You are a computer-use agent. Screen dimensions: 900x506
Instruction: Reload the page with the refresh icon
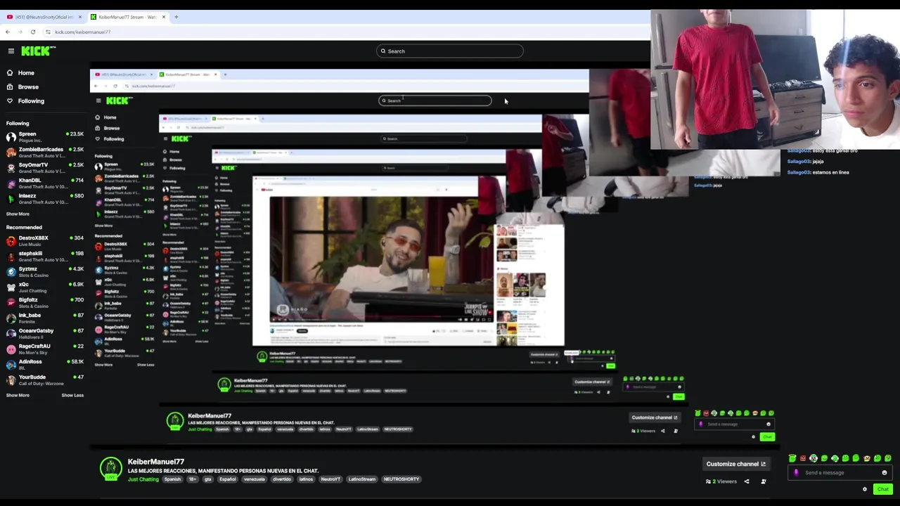tap(32, 32)
